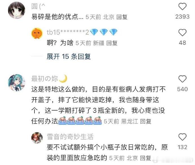Open username 圆(^ profile
Screen dimensions: 195x165
38,6
